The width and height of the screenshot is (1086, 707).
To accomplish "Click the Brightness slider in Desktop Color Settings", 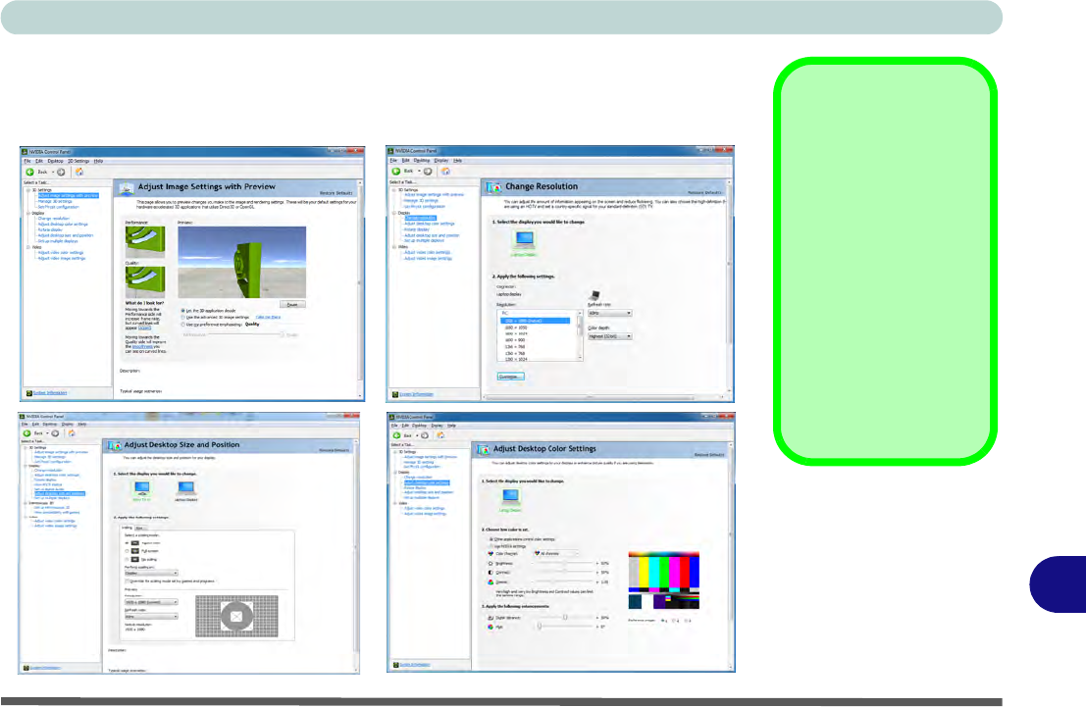I will click(565, 564).
